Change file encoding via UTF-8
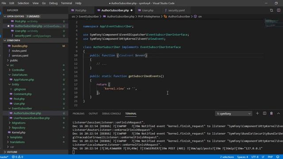The height and width of the screenshot is (159, 283). point(255,157)
